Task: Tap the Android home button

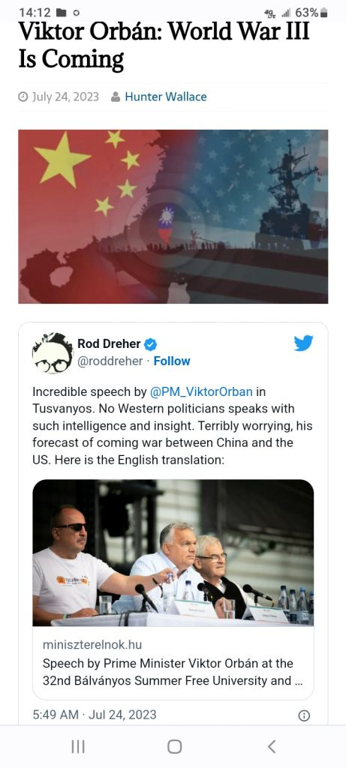Action: pos(174,746)
